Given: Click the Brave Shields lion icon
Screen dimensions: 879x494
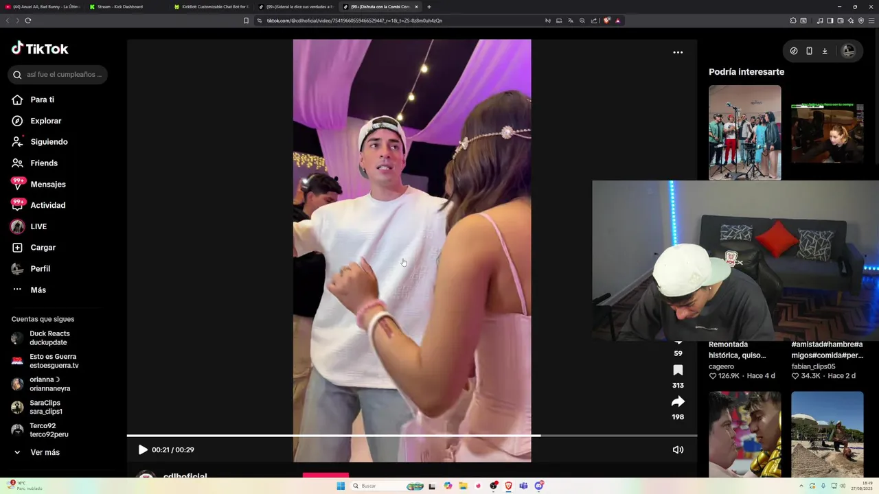Looking at the screenshot, I should pos(607,21).
